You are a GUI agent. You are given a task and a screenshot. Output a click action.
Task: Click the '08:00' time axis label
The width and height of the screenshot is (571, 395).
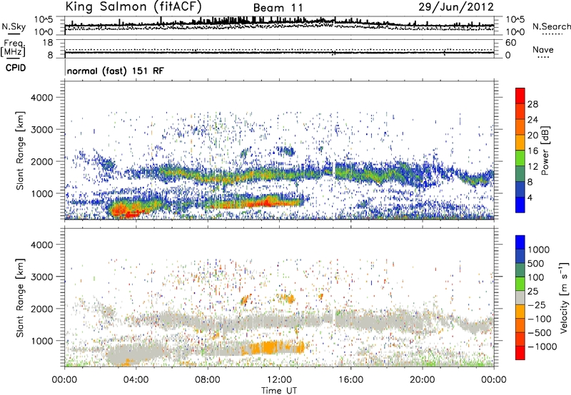click(x=208, y=380)
